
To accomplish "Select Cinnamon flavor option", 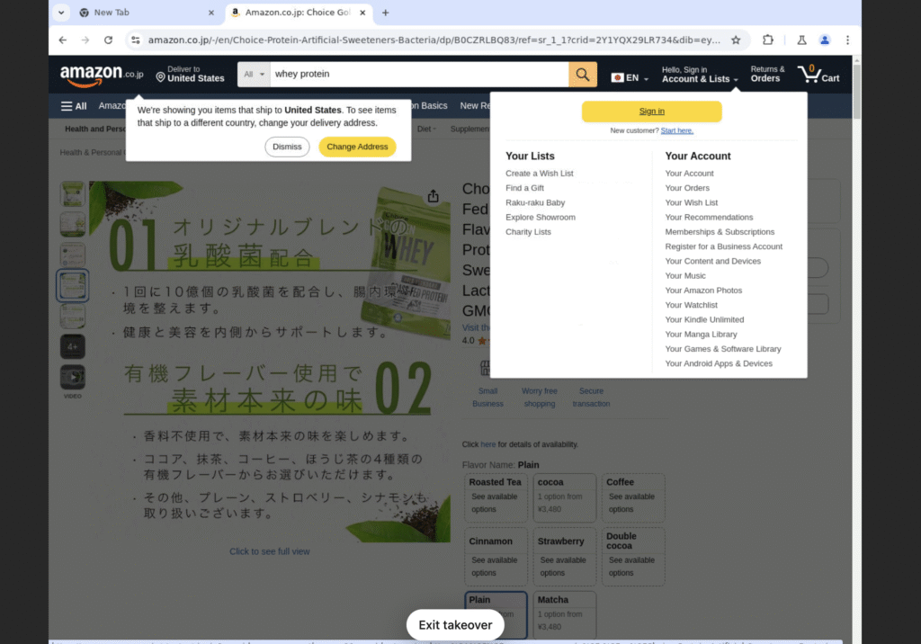I will 496,557.
